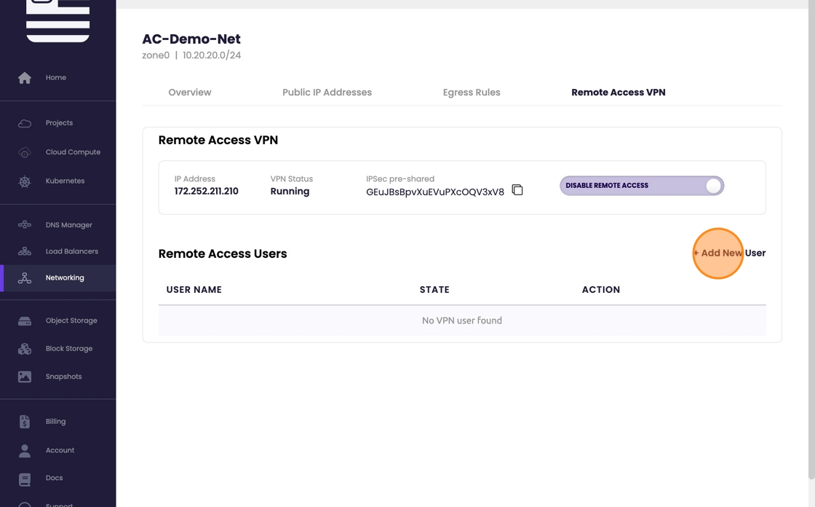Copy the IPSec pre-shared key

click(517, 190)
